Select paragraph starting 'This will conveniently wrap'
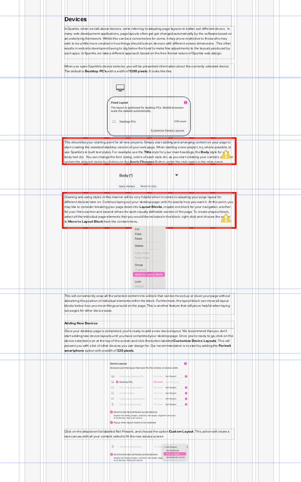 coord(149,303)
